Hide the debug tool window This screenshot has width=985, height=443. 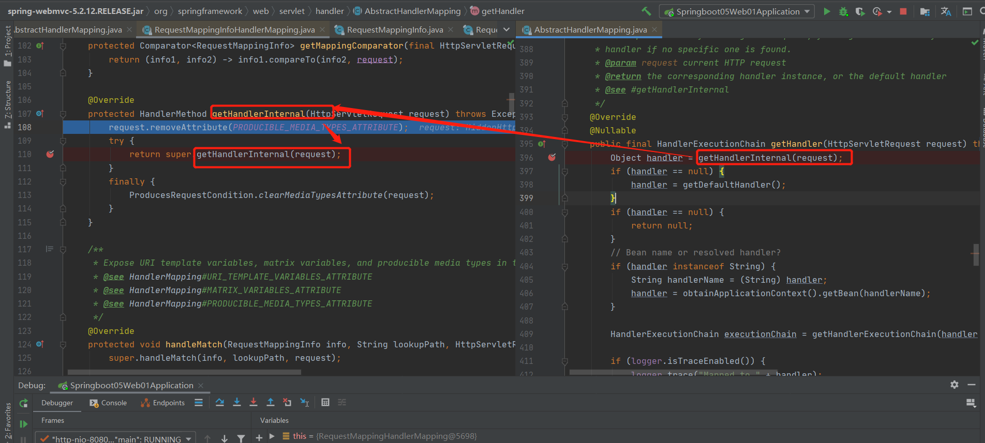point(972,385)
